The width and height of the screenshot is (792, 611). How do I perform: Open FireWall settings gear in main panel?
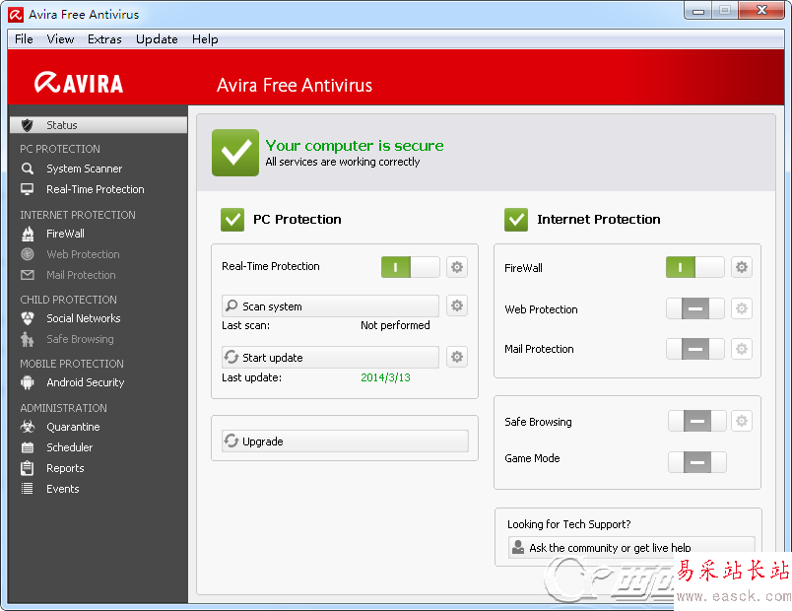tap(742, 267)
